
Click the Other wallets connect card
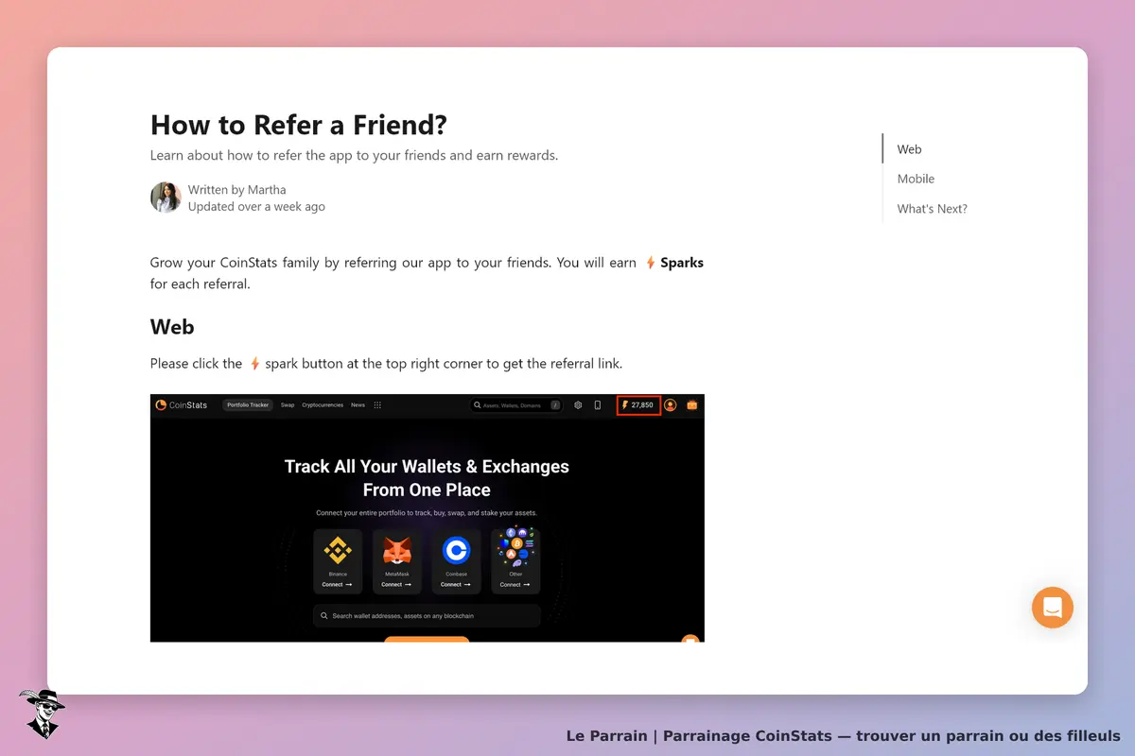[x=515, y=561]
